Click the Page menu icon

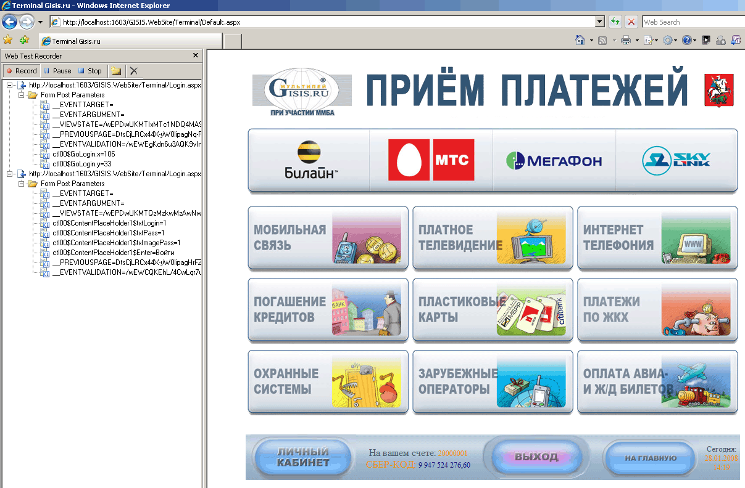[x=647, y=41]
